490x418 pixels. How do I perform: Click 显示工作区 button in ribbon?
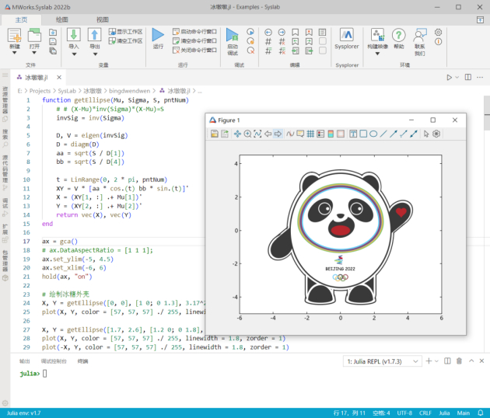pyautogui.click(x=125, y=32)
